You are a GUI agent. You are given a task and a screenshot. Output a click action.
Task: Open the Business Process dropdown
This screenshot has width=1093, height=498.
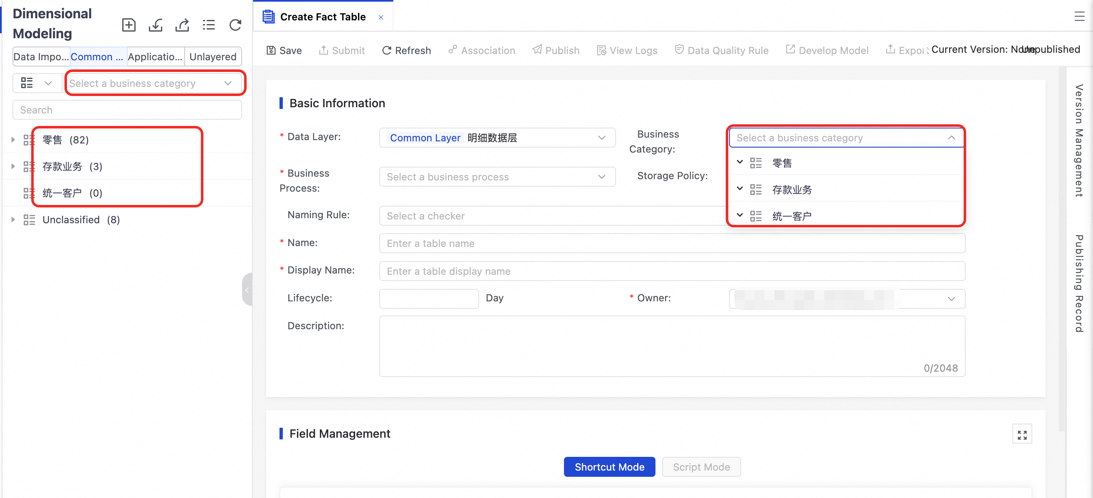pyautogui.click(x=497, y=177)
